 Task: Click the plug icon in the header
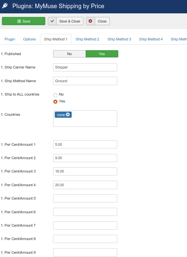5,6
